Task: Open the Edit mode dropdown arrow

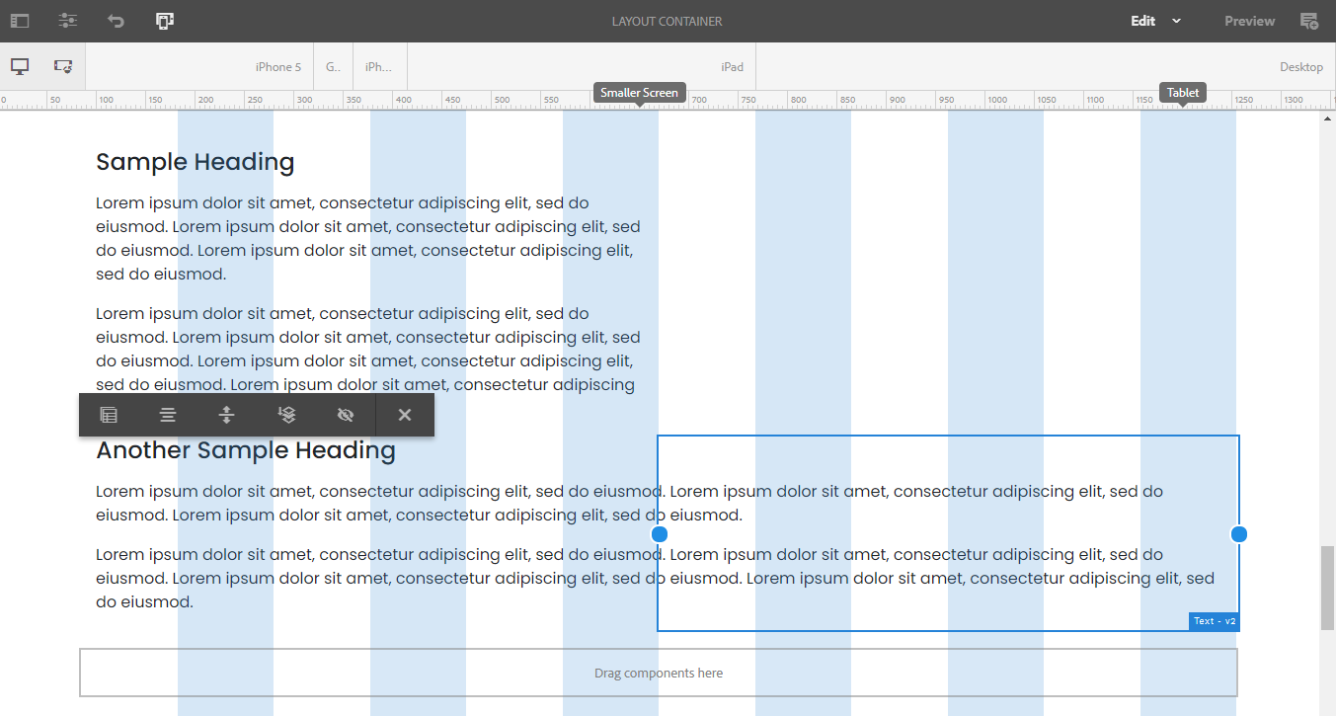Action: point(1176,21)
